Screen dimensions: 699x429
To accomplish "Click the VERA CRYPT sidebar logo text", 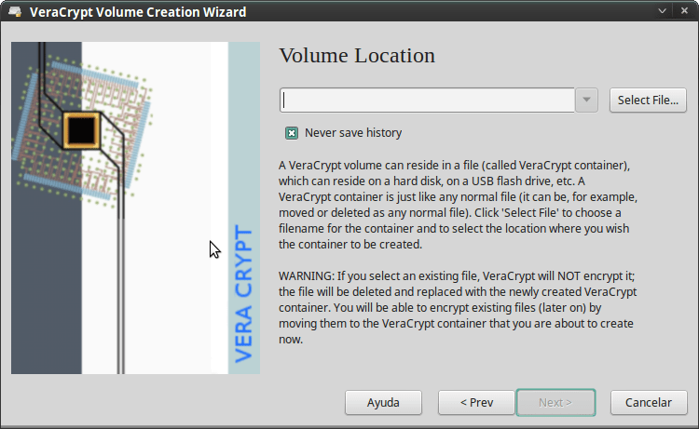I will coord(244,294).
